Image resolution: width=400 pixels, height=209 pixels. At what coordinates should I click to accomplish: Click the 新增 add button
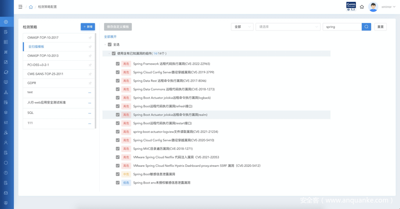pos(87,27)
